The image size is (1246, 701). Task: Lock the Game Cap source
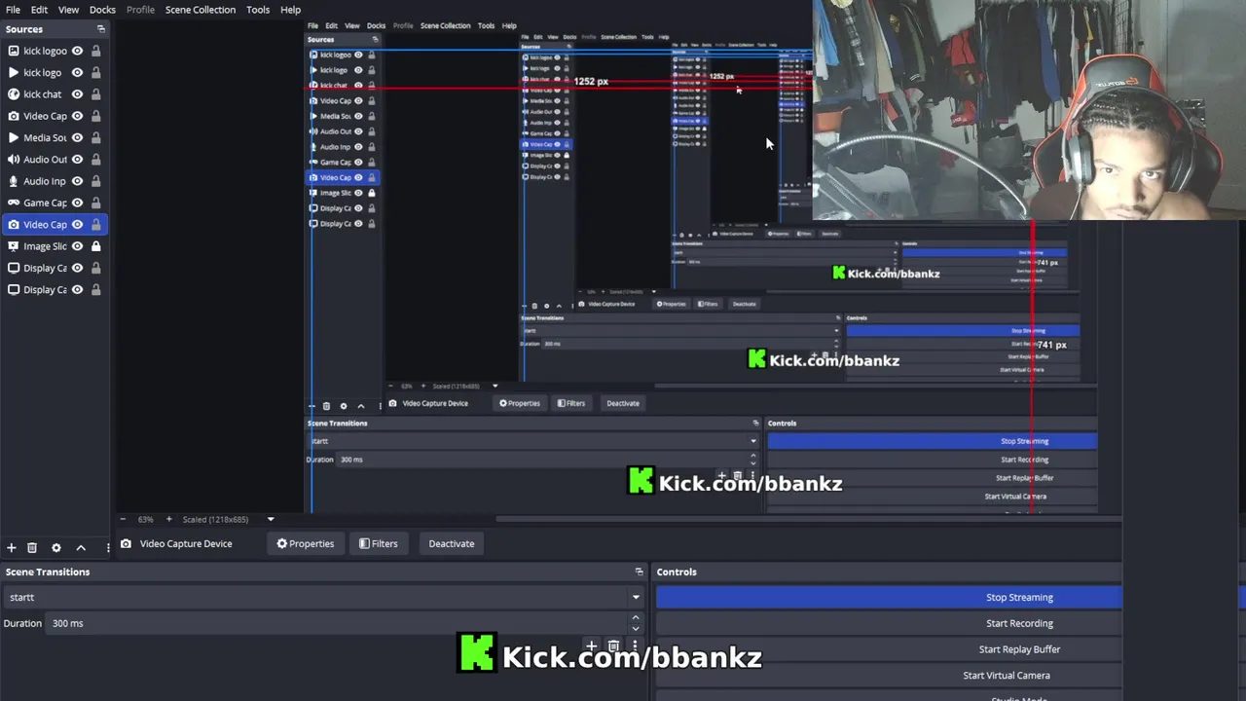coord(95,203)
